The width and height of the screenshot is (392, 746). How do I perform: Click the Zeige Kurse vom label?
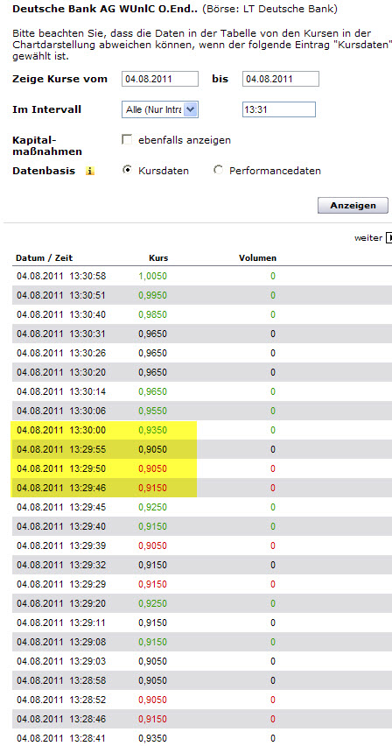pos(60,79)
